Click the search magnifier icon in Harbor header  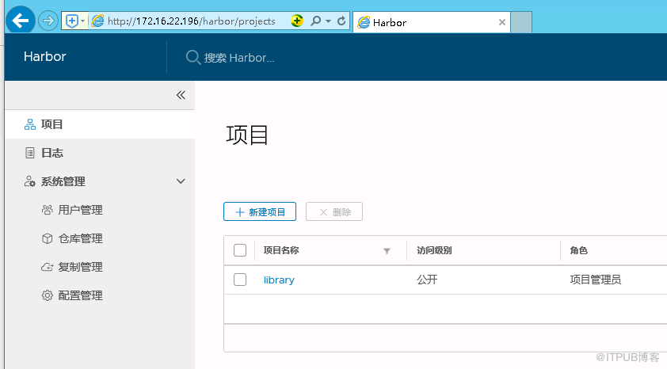coord(193,57)
